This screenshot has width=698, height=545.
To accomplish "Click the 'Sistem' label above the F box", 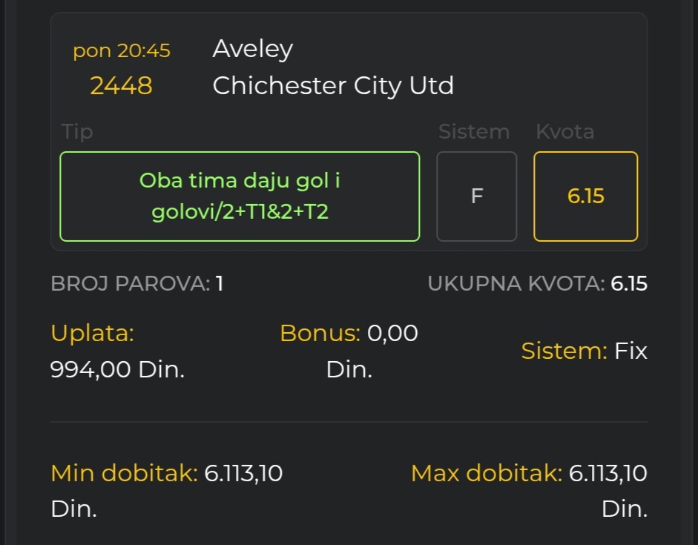I will click(473, 132).
